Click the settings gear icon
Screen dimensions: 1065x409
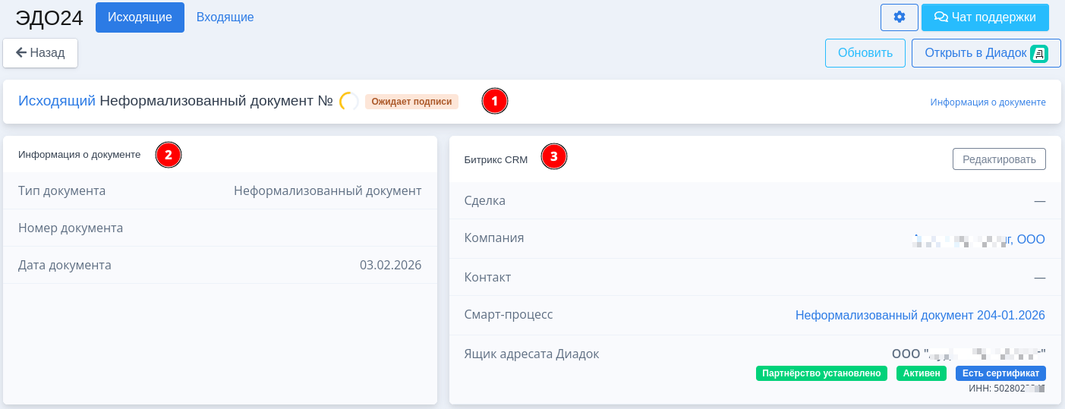[x=900, y=17]
